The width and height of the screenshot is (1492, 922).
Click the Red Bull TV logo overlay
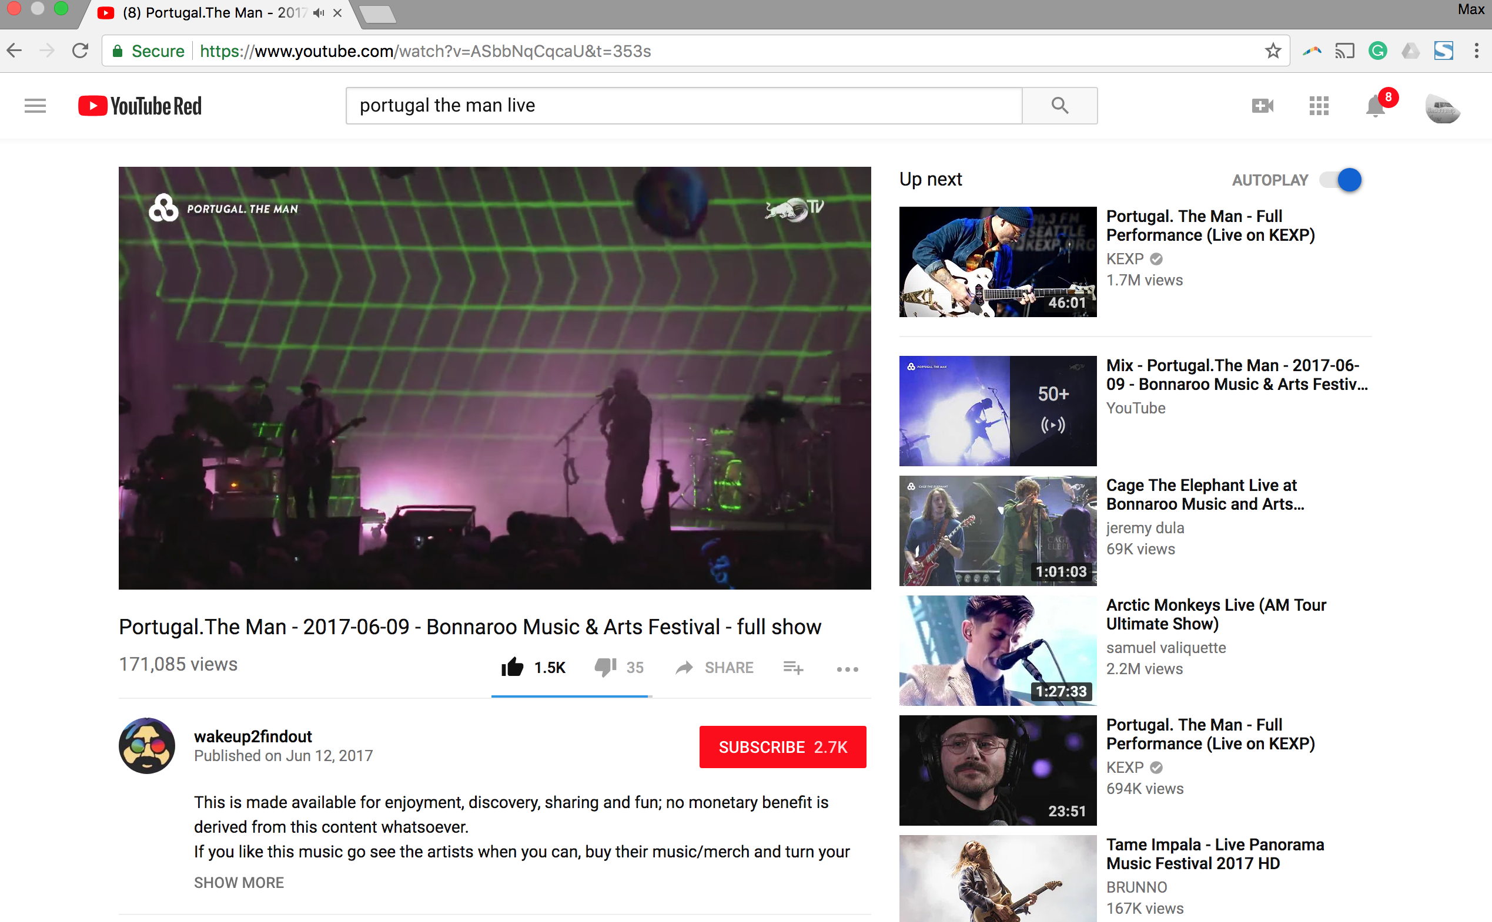click(795, 210)
